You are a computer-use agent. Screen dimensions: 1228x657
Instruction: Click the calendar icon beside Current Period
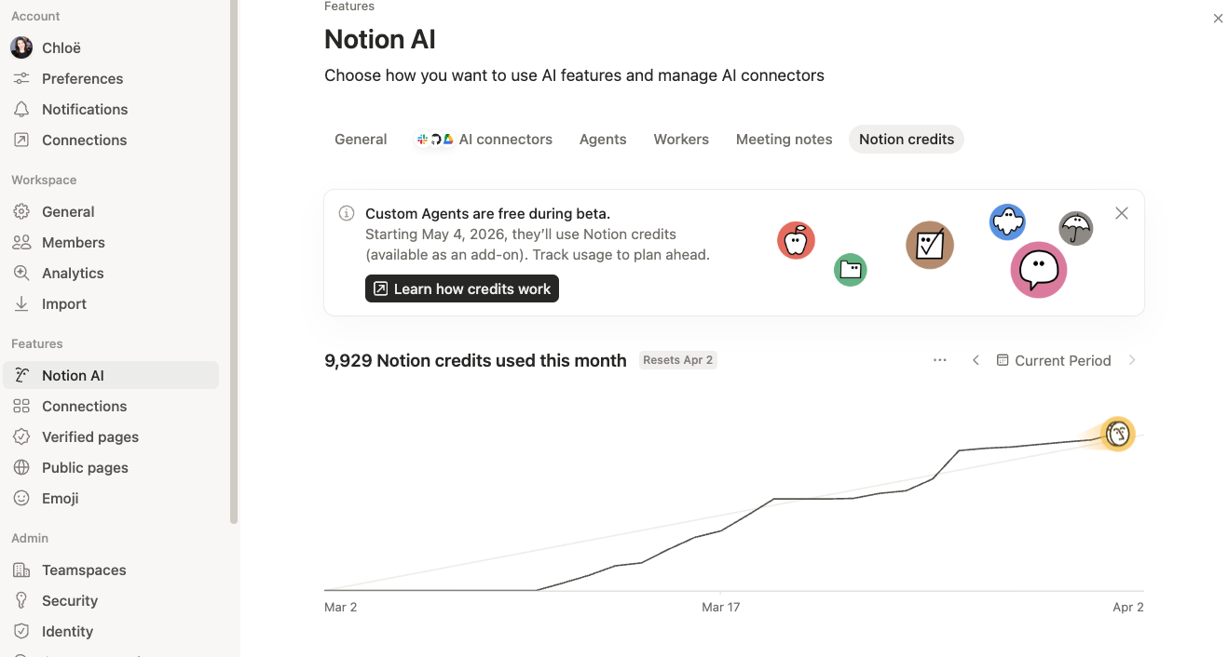(x=1003, y=360)
